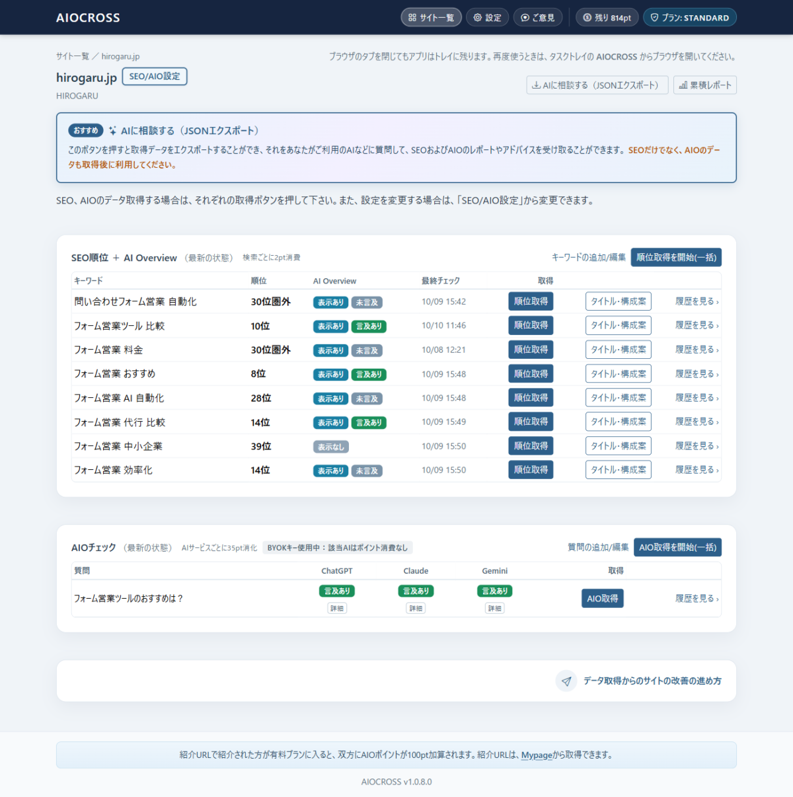The height and width of the screenshot is (797, 793).
Task: Open タイトル・構成案 for フォーム営業ツール 比較
Action: [x=619, y=325]
